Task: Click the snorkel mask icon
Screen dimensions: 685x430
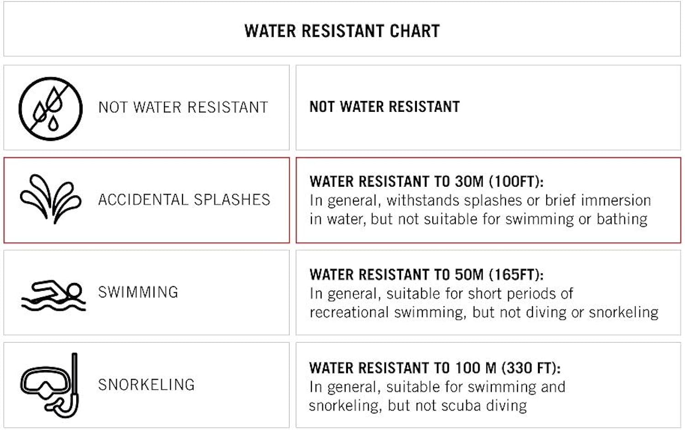Action: 49,385
